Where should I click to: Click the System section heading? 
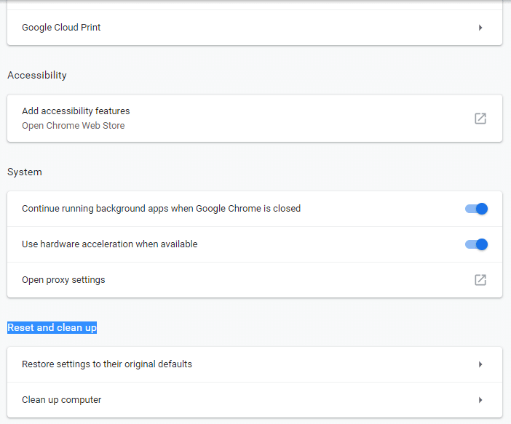(x=25, y=172)
